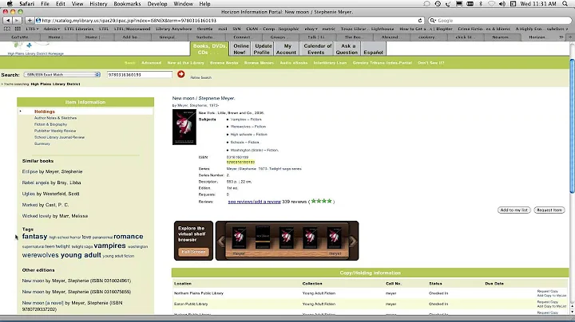Viewport: 575px width, 322px height.
Task: Click the Safari address bar
Action: (229, 21)
